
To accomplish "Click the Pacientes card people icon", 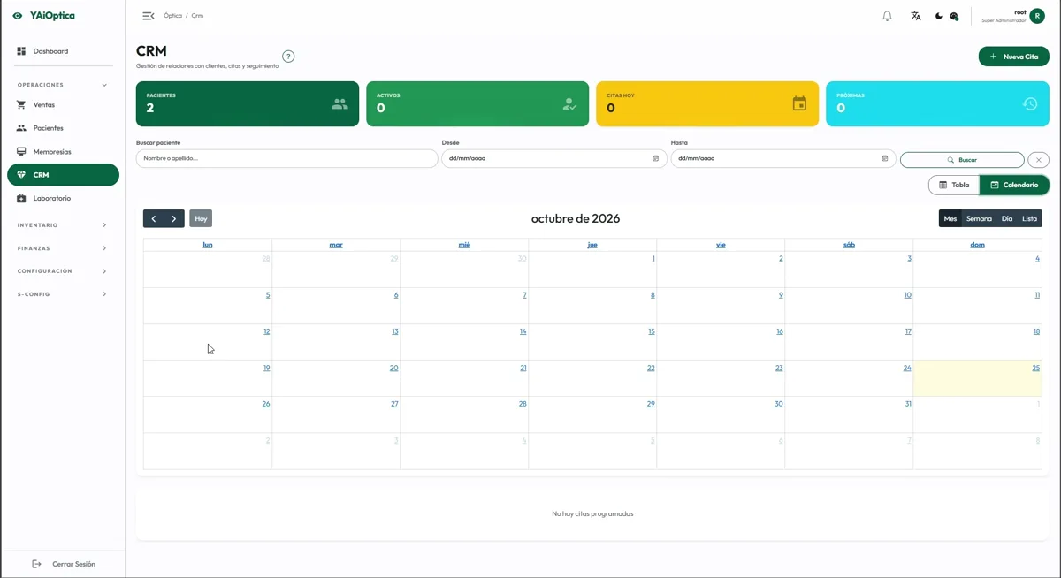I will coord(340,103).
